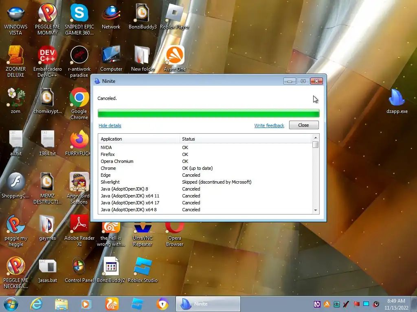The width and height of the screenshot is (417, 312).
Task: Select the zom desktop icon
Action: pyautogui.click(x=16, y=101)
